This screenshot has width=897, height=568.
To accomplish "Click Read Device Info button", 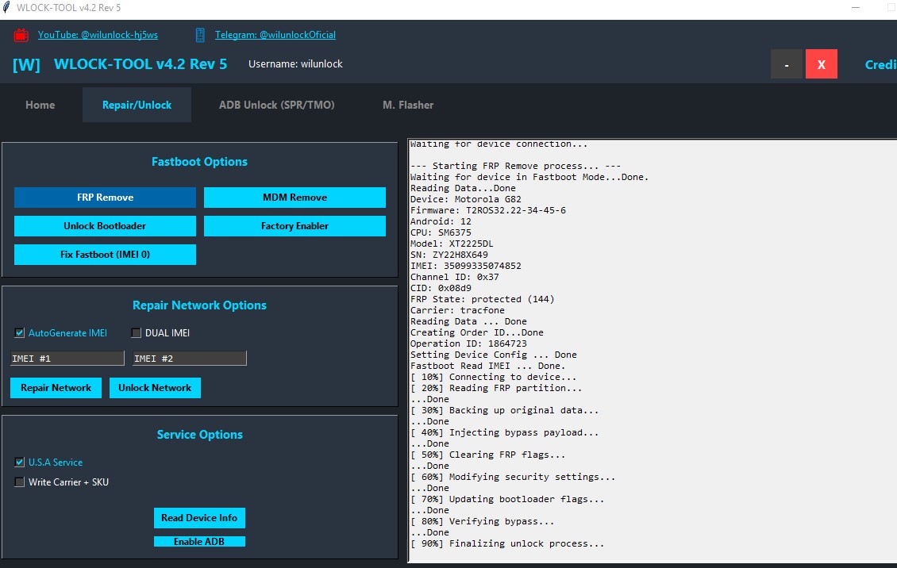I will pyautogui.click(x=199, y=518).
